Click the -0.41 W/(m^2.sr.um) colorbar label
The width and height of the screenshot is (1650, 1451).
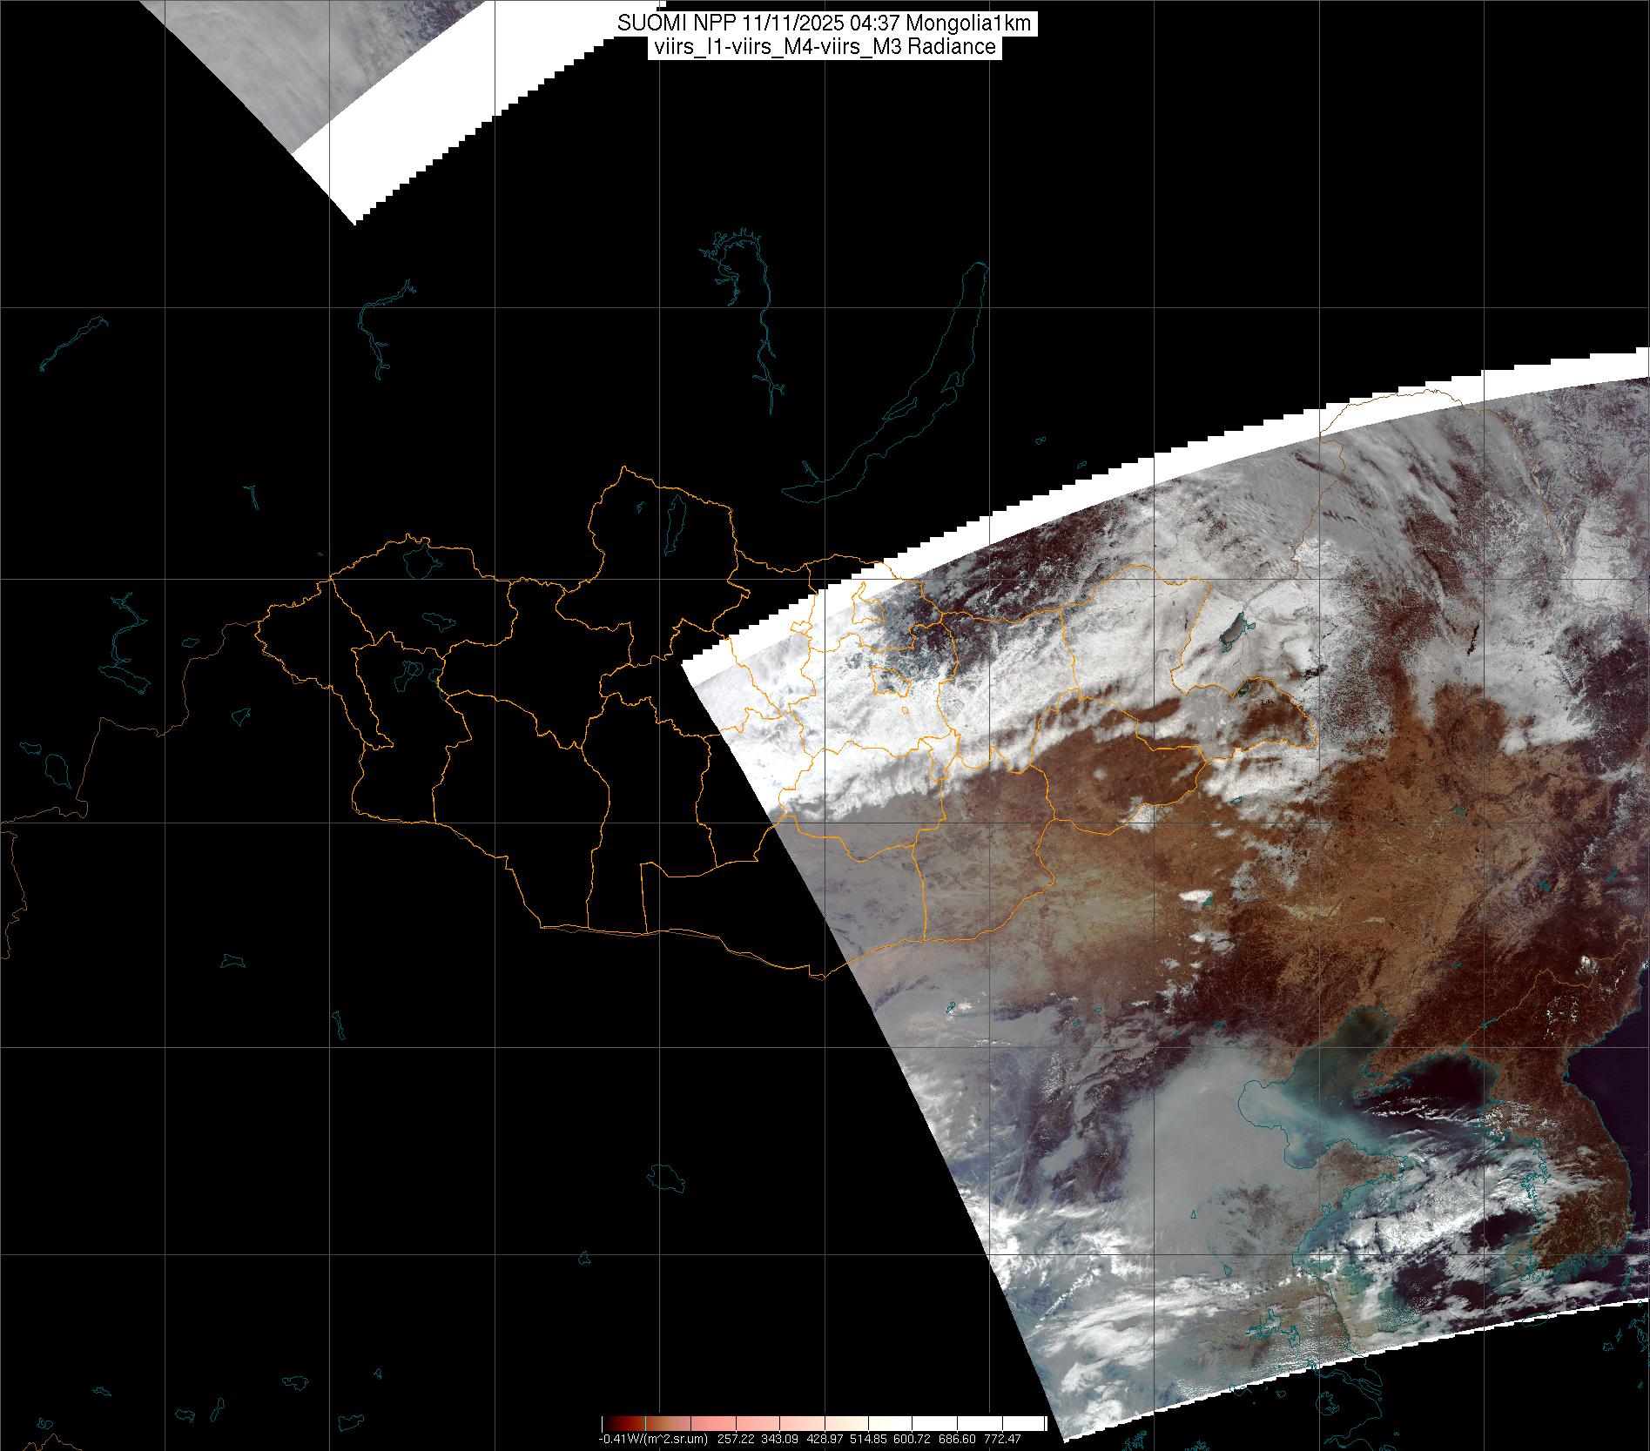[x=653, y=1439]
